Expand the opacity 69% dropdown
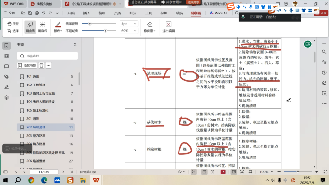The image size is (329, 185). (x=129, y=31)
